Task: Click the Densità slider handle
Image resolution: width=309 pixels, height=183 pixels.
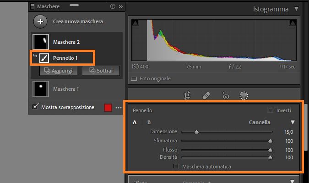Action: [x=271, y=157]
